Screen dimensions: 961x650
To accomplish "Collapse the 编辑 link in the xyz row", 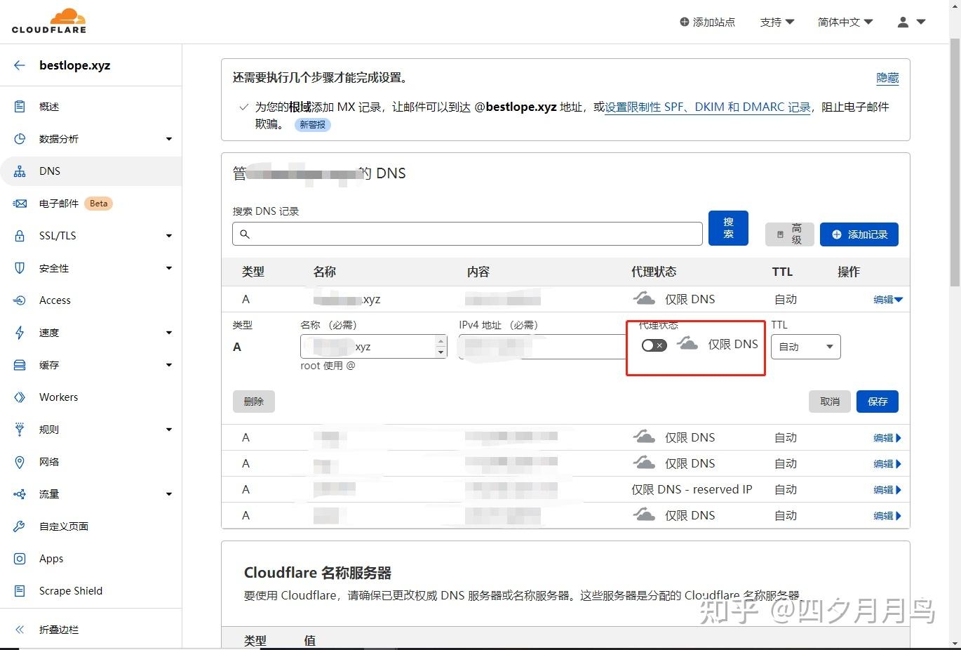I will tap(888, 300).
